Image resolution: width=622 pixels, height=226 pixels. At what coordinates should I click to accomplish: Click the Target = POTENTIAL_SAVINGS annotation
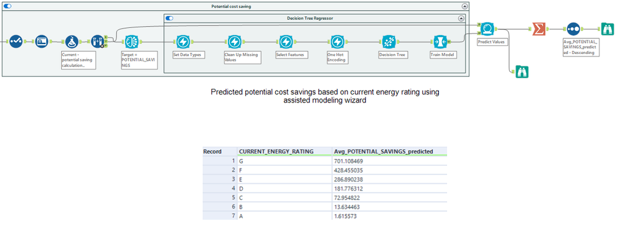(139, 60)
